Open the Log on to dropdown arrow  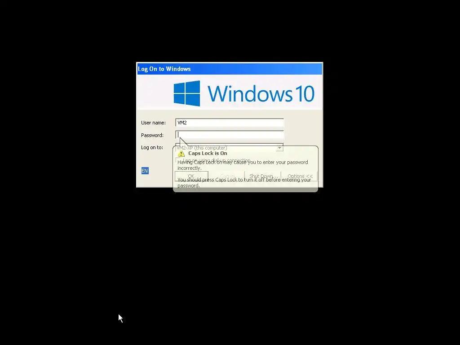click(x=279, y=147)
